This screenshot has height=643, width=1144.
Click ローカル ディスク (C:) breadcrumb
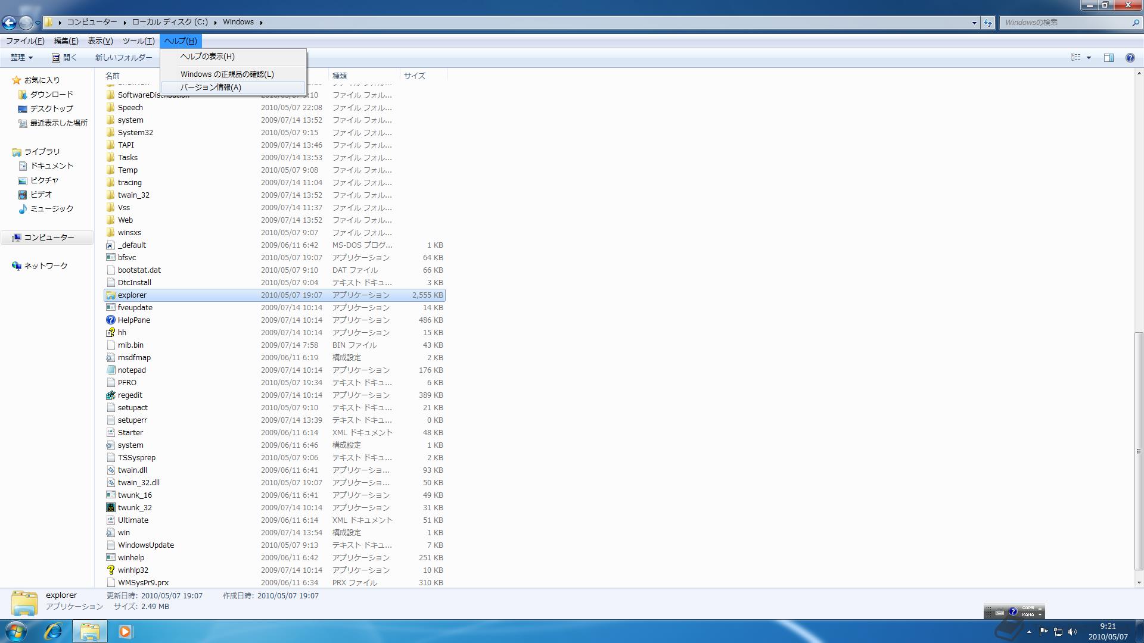coord(170,22)
